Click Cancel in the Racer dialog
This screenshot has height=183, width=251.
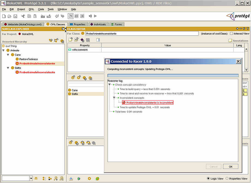214,166
